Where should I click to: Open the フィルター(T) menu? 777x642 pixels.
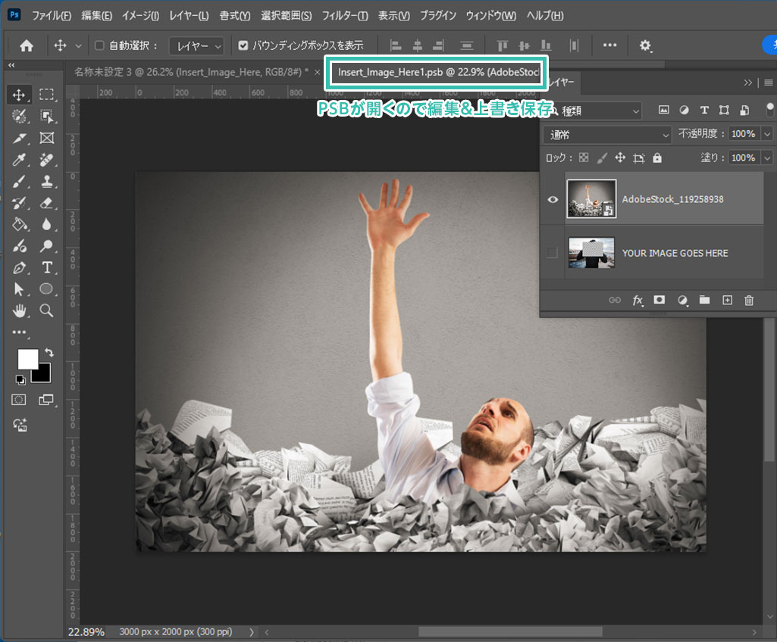345,16
